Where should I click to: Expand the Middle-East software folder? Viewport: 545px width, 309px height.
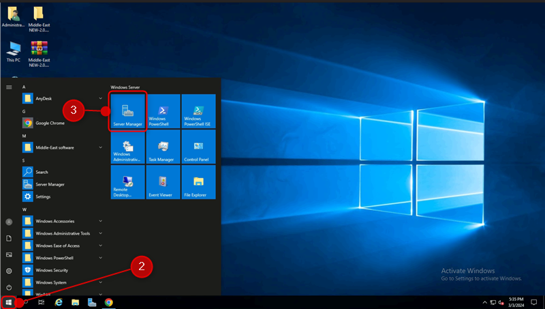[x=100, y=147]
